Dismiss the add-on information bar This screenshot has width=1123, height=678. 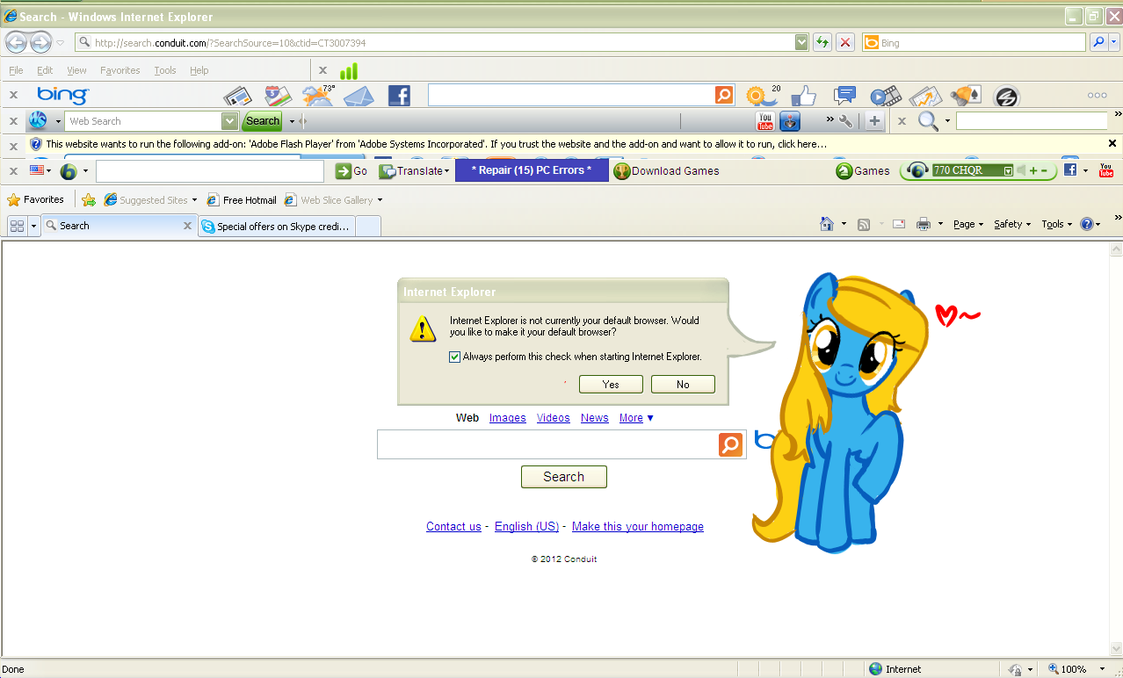point(1112,143)
